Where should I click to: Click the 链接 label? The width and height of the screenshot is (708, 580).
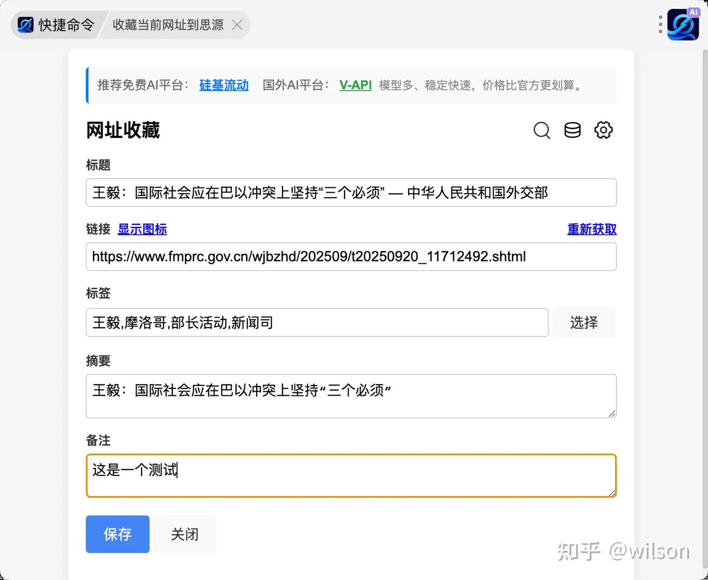[x=98, y=229]
